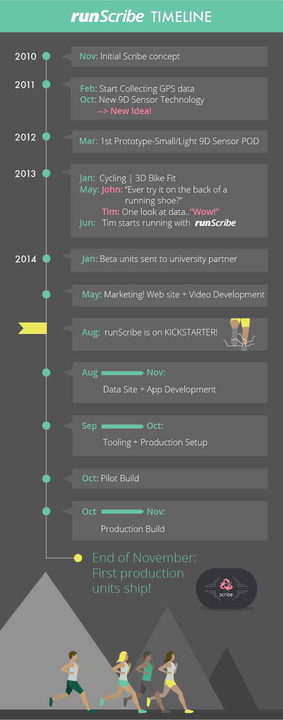Select the 2014 timeline dot
Screen dimensions: 283x720
46,259
